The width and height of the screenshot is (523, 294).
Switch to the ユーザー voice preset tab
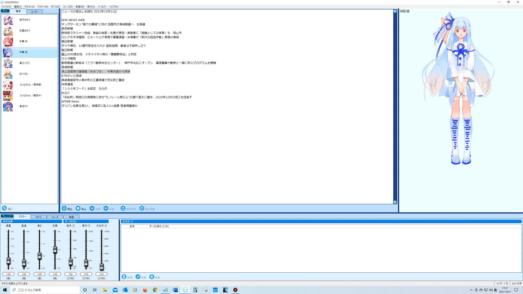click(34, 11)
